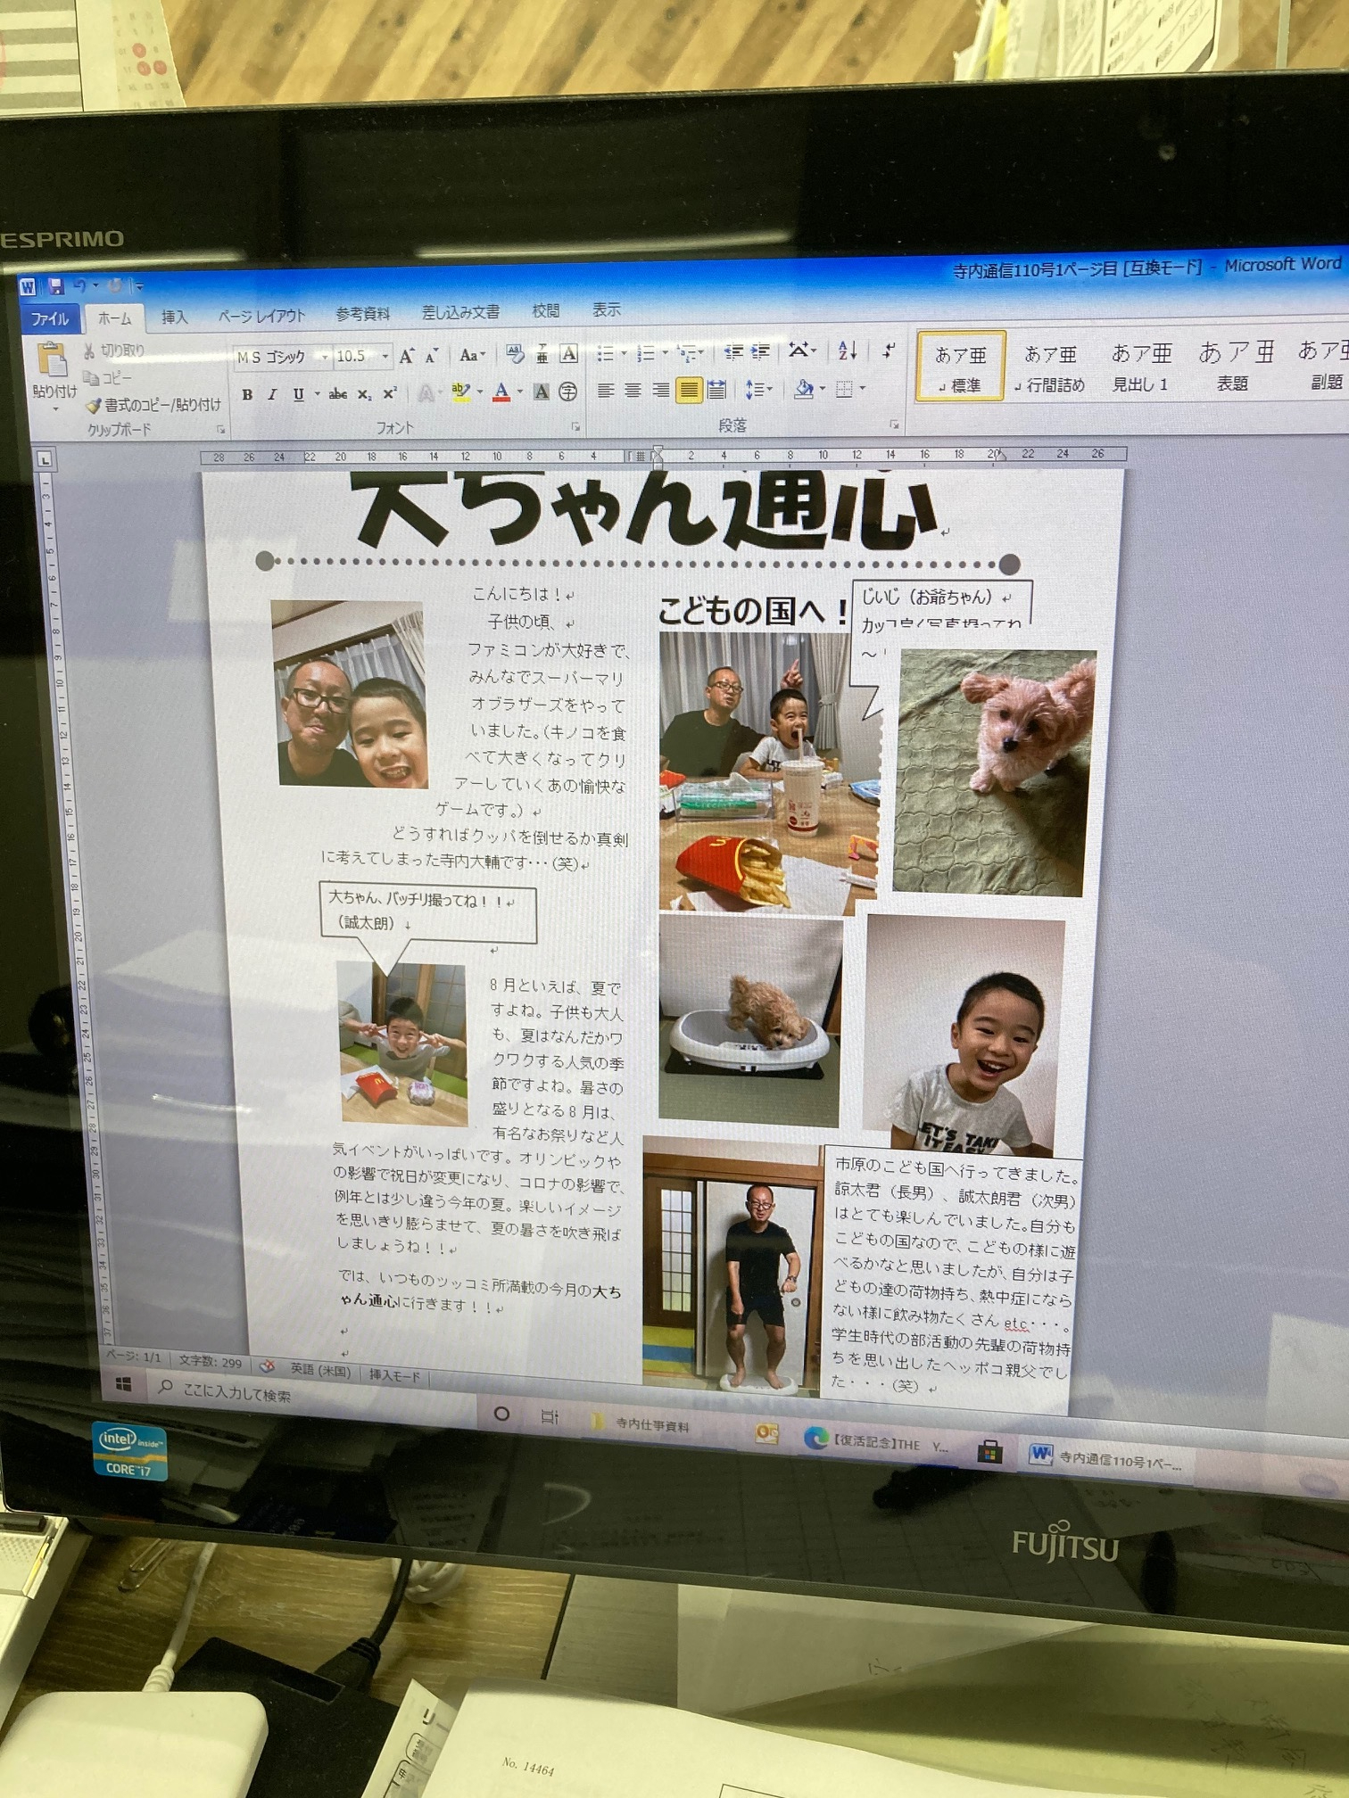This screenshot has height=1798, width=1349.
Task: Sort the text with the A-Z sort icon
Action: 848,351
